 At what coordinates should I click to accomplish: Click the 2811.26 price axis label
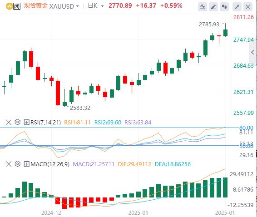point(243,17)
